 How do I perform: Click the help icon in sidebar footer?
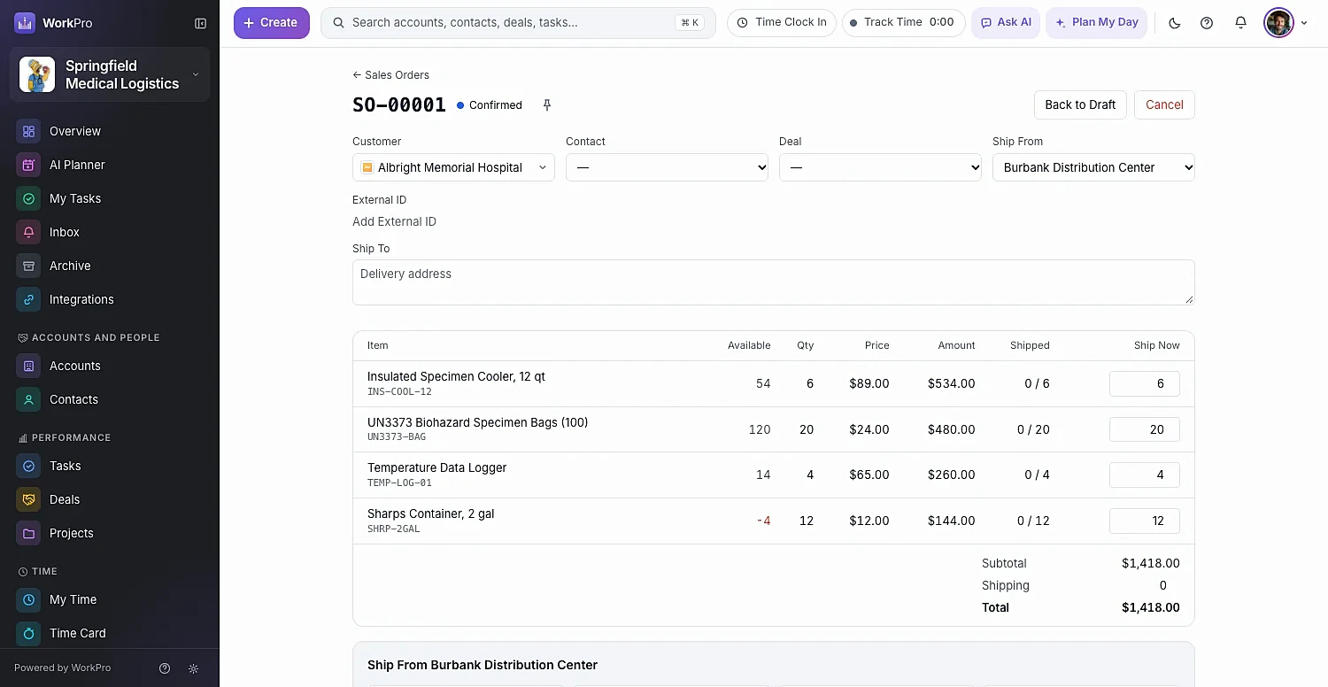[x=165, y=668]
